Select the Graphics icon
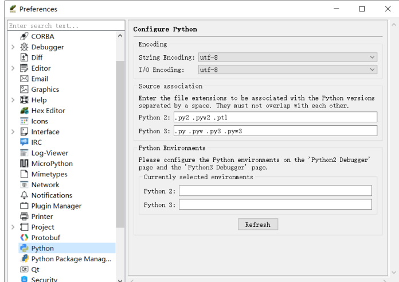The height and width of the screenshot is (282, 399). coord(24,90)
